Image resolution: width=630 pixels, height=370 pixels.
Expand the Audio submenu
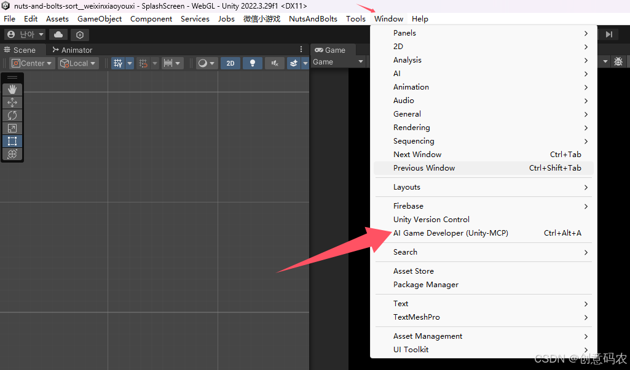tap(483, 101)
